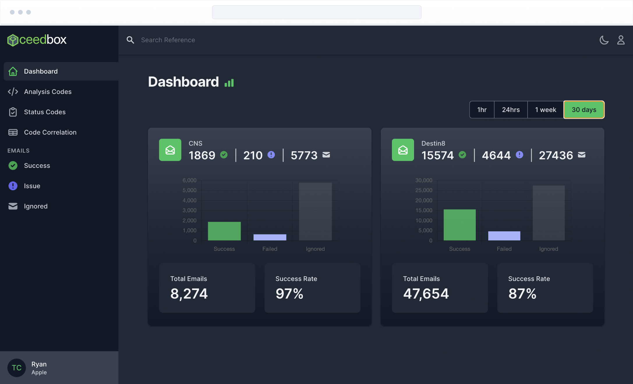Image resolution: width=633 pixels, height=384 pixels.
Task: Select the 30 days button
Action: pos(584,110)
